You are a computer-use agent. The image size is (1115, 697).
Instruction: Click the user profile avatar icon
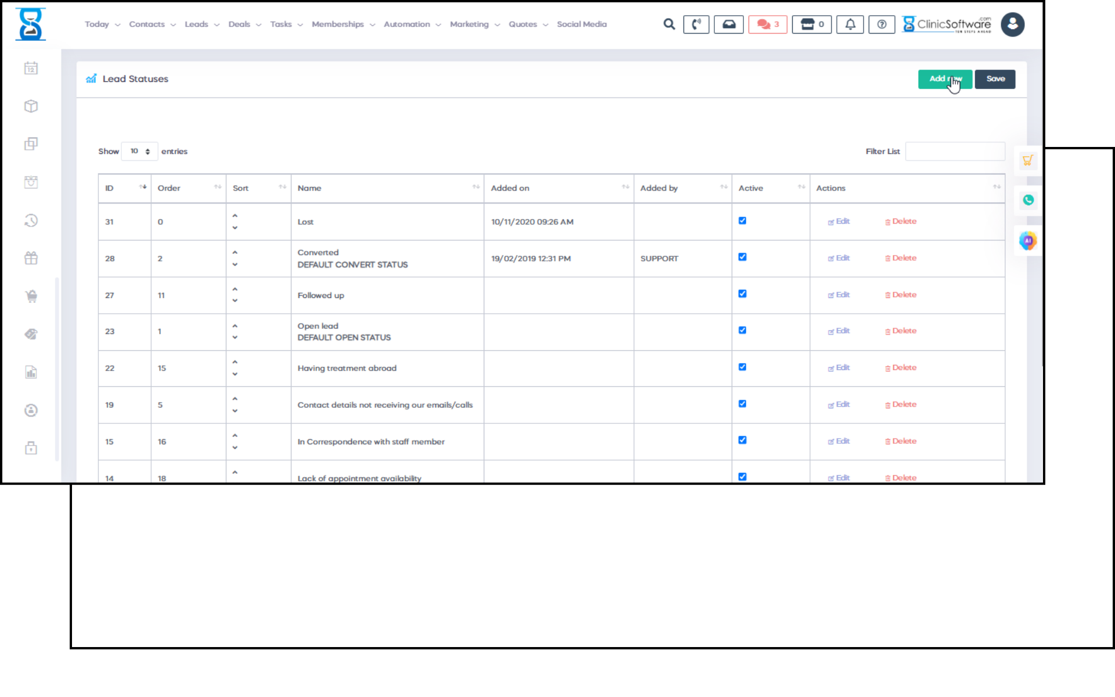[x=1012, y=24]
